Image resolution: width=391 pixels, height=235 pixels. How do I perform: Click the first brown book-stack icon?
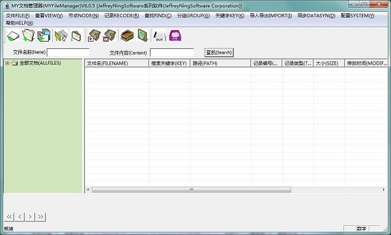coord(94,35)
